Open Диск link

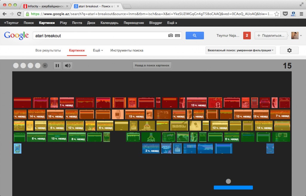pos(91,23)
